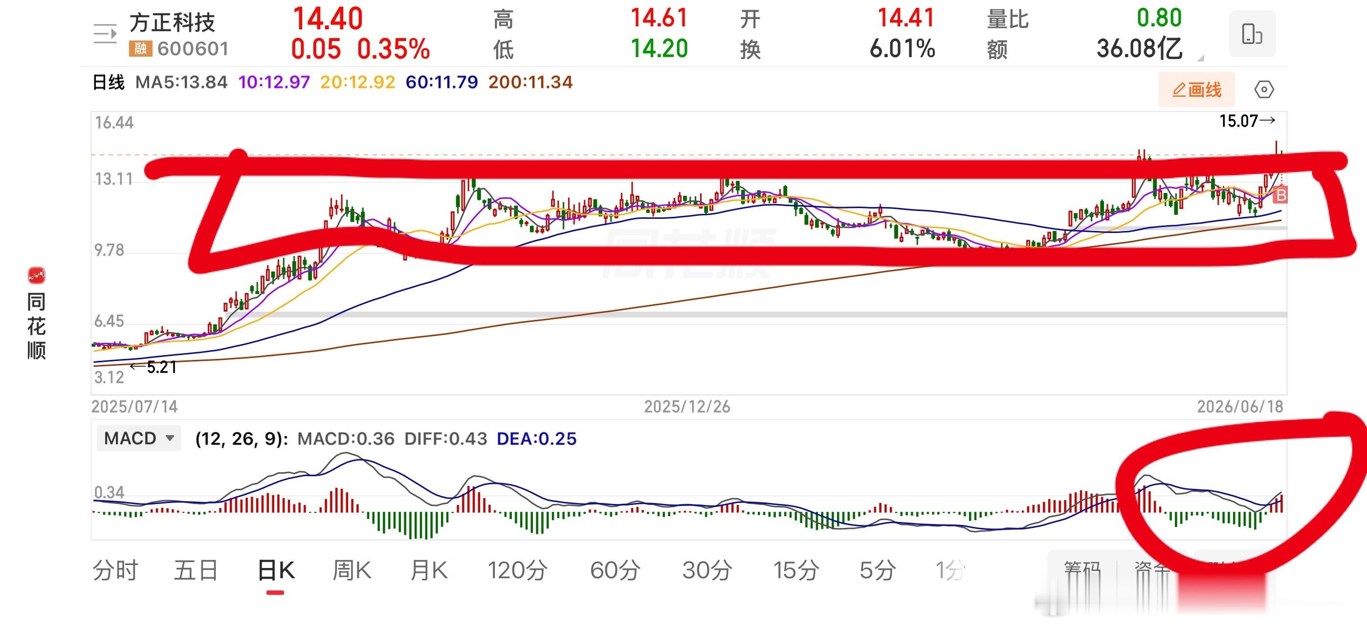Image resolution: width=1367 pixels, height=630 pixels.
Task: Switch to the 15分 chart tab
Action: 796,570
